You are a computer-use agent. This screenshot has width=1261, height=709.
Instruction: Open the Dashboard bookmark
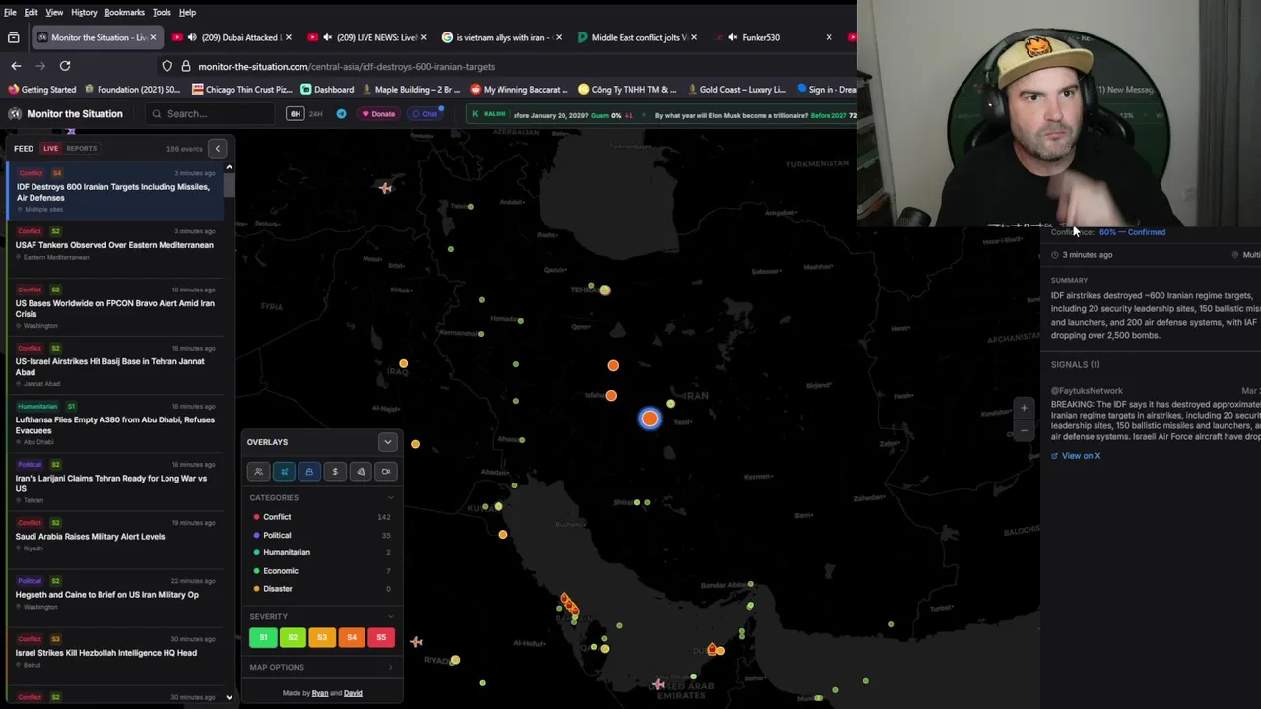point(327,89)
